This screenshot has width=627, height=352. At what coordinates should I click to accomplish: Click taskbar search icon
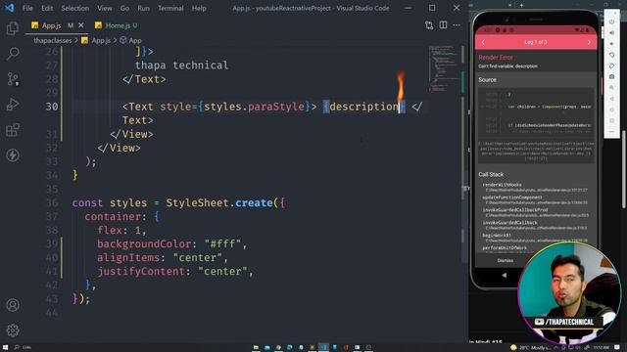[x=17, y=348]
